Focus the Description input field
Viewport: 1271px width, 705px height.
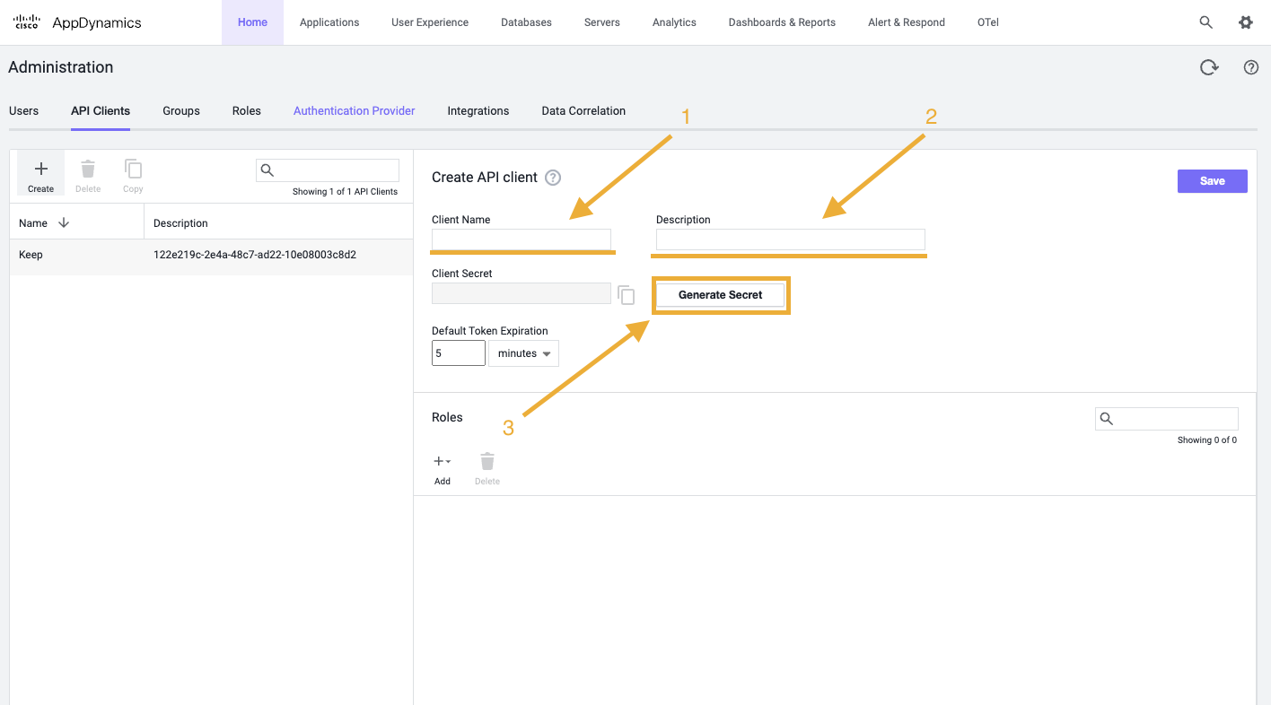tap(791, 239)
